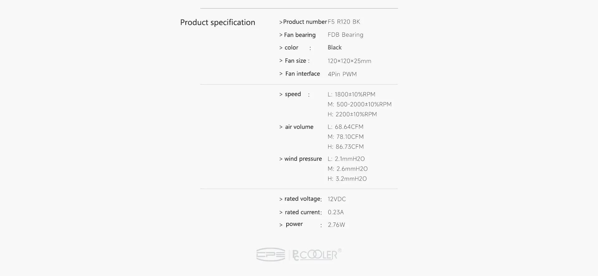Screen dimensions: 598x276
Task: Click the FDB Bearing value
Action: [x=345, y=35]
